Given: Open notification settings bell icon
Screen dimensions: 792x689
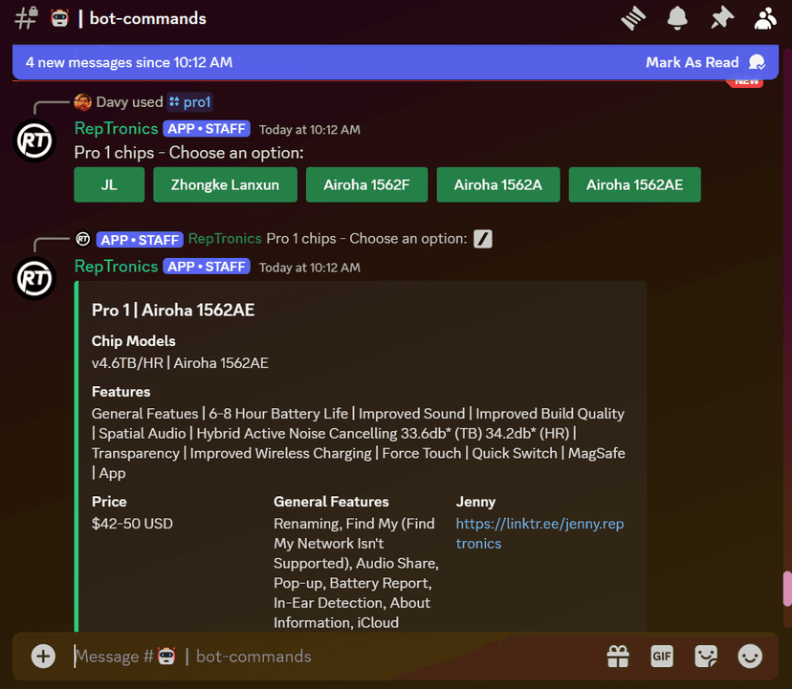Looking at the screenshot, I should pyautogui.click(x=677, y=19).
